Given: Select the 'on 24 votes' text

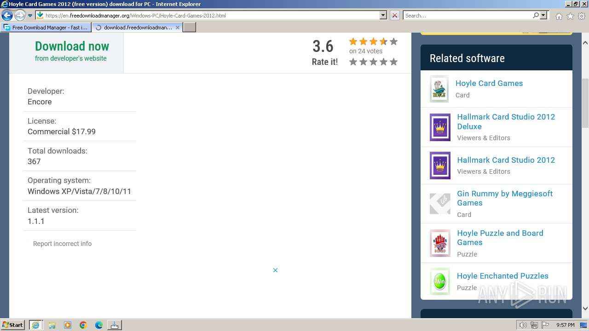Looking at the screenshot, I should pyautogui.click(x=366, y=51).
